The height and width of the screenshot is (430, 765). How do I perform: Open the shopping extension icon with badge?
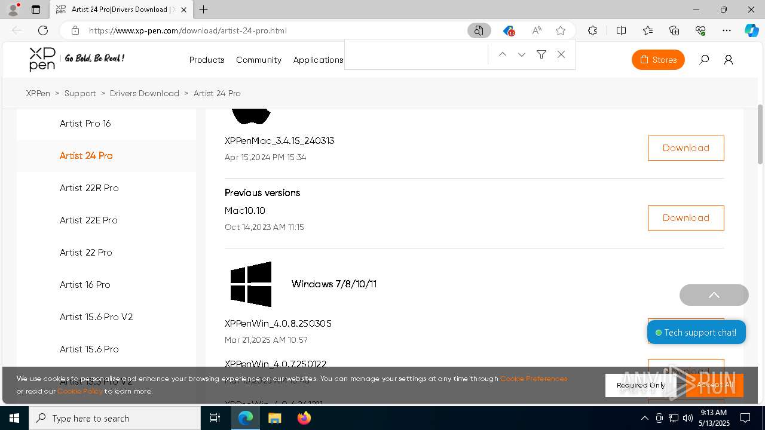[x=509, y=30]
